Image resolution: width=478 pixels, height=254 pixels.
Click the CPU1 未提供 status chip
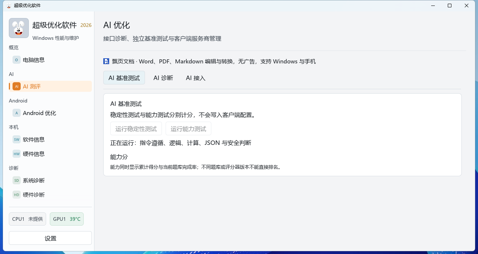point(28,219)
